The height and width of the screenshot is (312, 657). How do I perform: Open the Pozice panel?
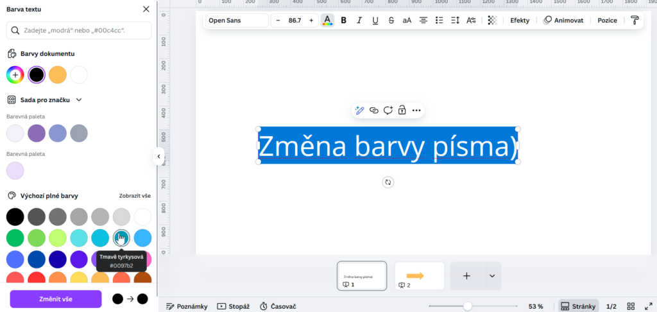(x=607, y=21)
